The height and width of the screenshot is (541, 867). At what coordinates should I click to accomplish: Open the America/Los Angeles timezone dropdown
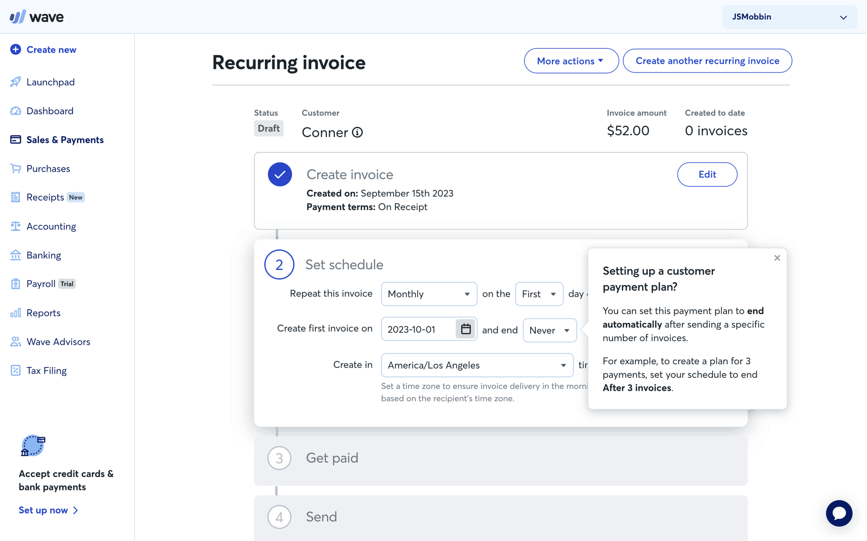click(477, 365)
